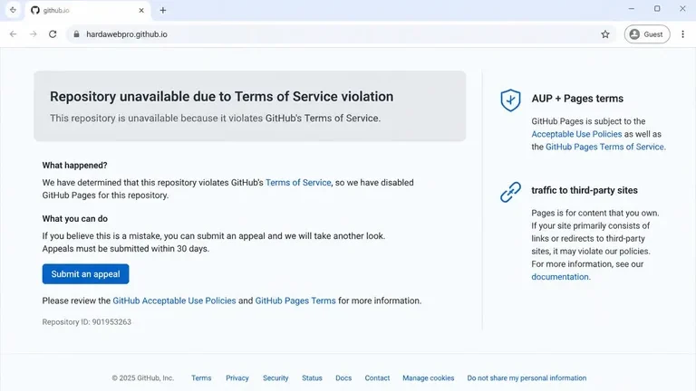Open the tab search dropdown arrow

13,10
